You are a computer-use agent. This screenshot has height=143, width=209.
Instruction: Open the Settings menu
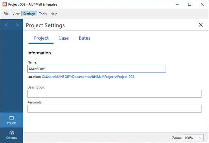29,14
